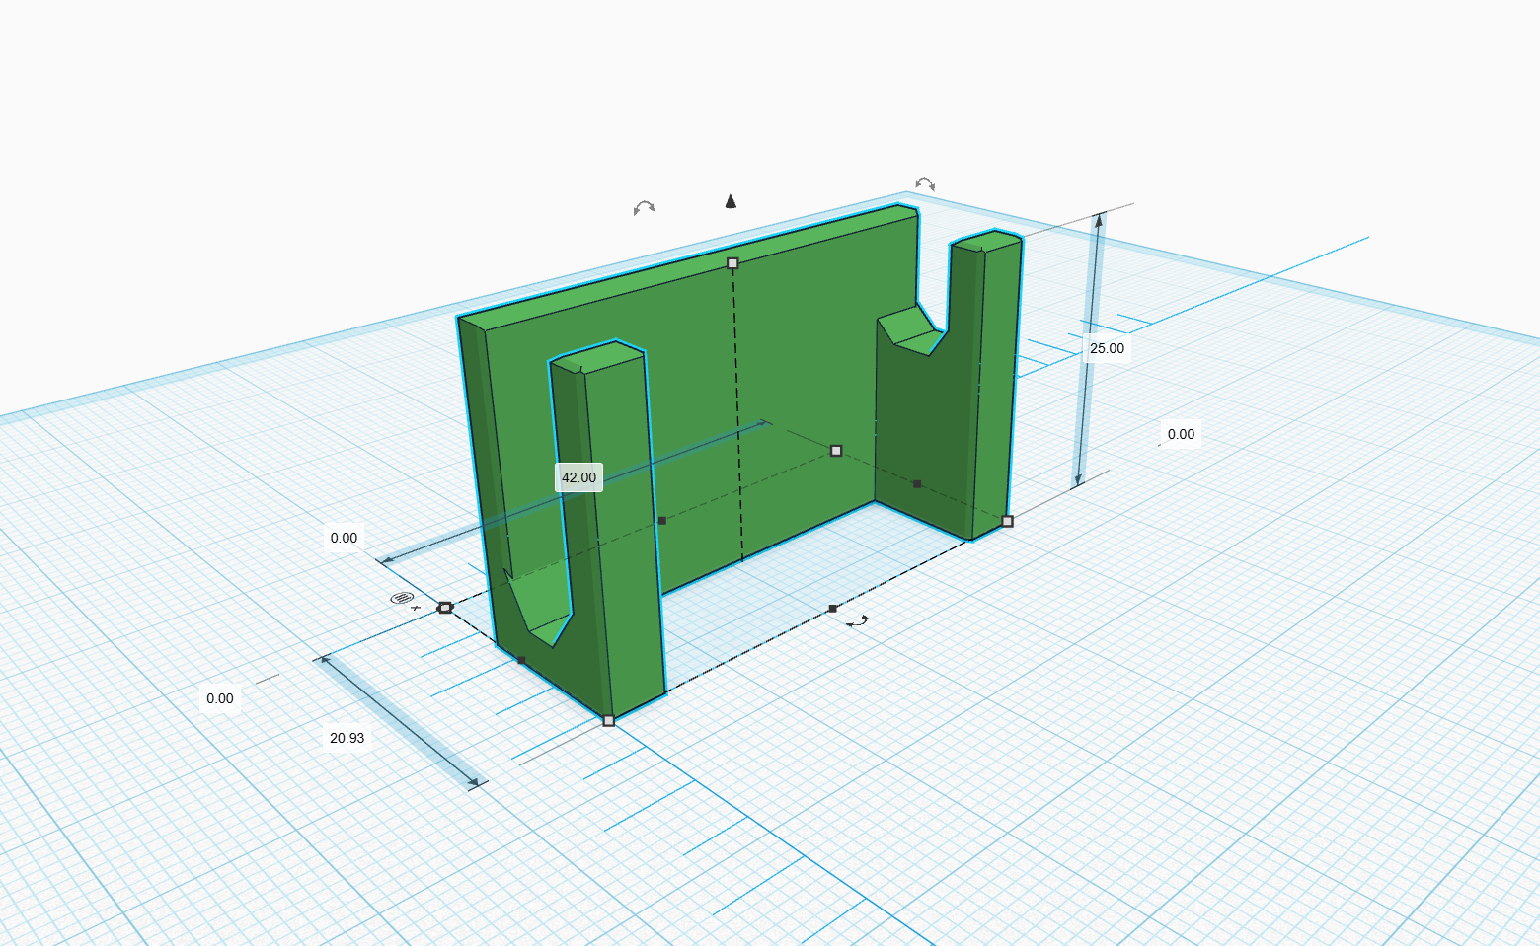
Task: Click the white corner handle at the front foot of the clip
Action: click(608, 721)
